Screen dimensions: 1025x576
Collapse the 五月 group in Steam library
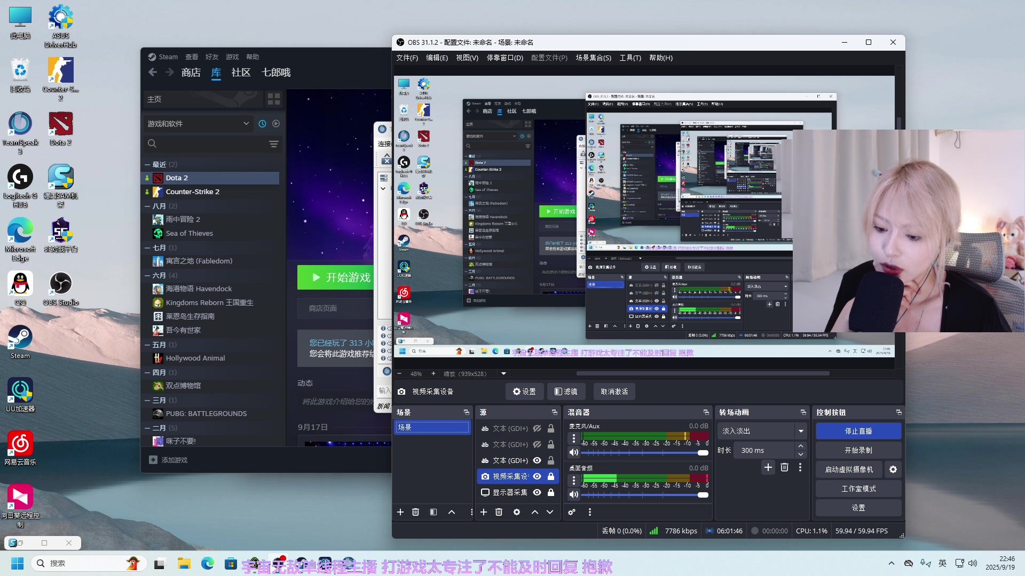(x=147, y=345)
